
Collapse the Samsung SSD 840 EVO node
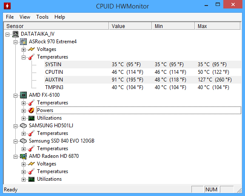point(15,141)
